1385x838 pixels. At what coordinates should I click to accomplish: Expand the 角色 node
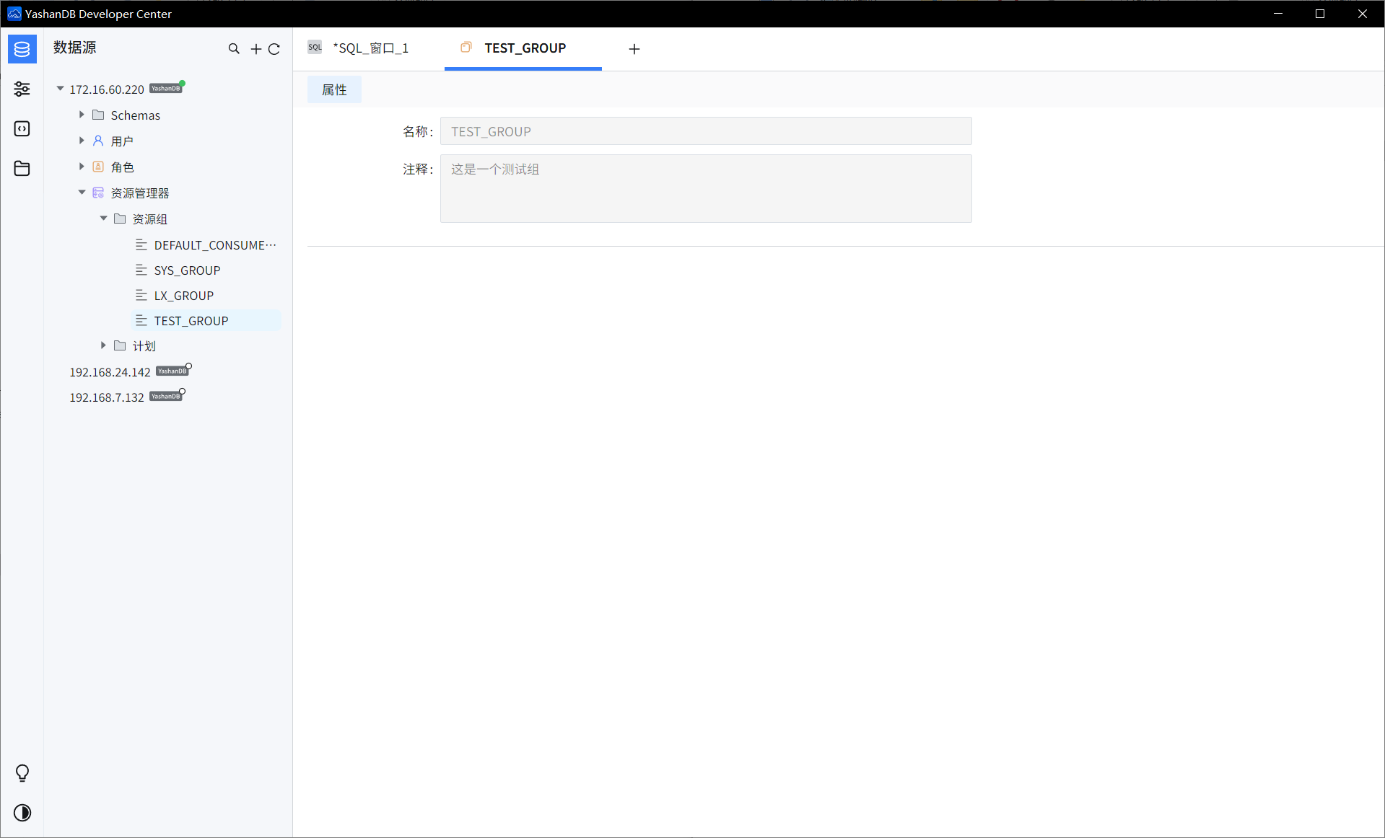tap(82, 167)
